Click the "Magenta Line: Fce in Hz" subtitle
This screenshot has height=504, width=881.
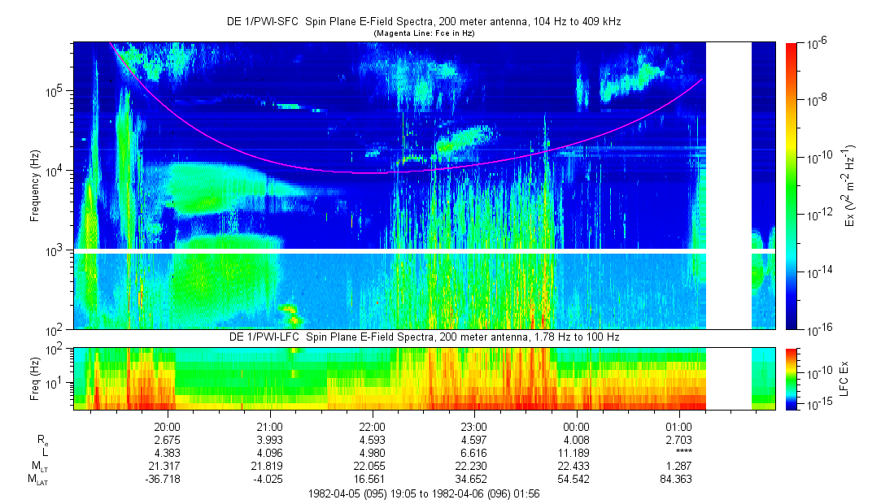423,33
